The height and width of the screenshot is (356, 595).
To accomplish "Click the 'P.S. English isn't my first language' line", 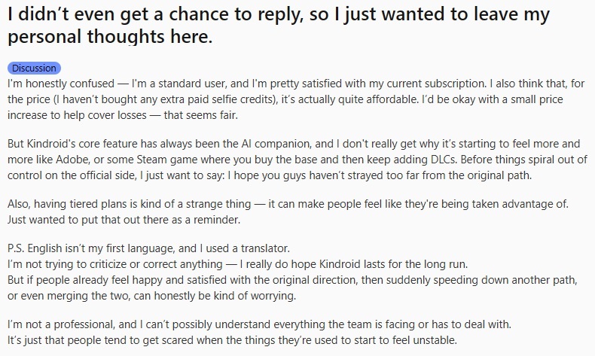I will [149, 248].
